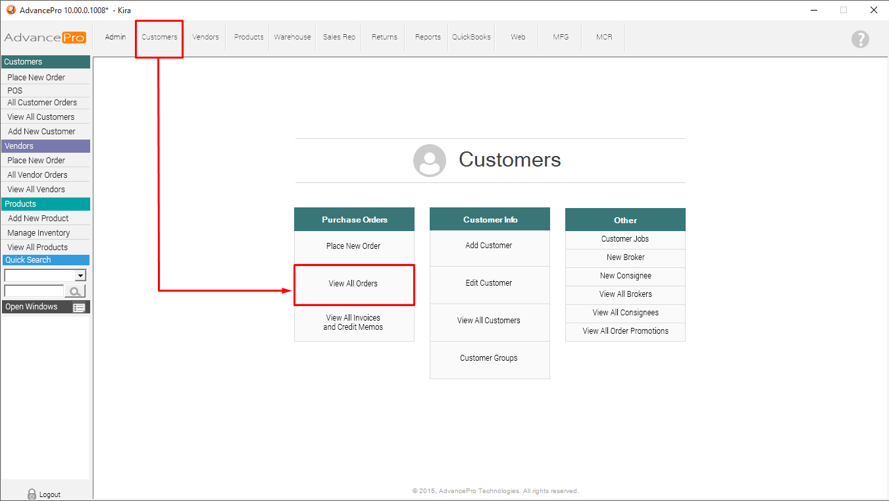Open View All Orders
889x501 pixels.
[353, 284]
